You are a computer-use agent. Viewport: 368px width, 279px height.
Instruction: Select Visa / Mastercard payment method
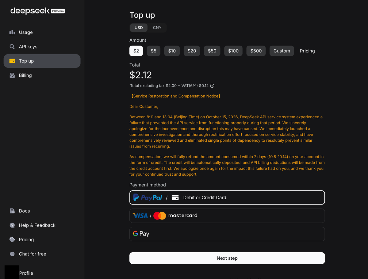coord(227,216)
